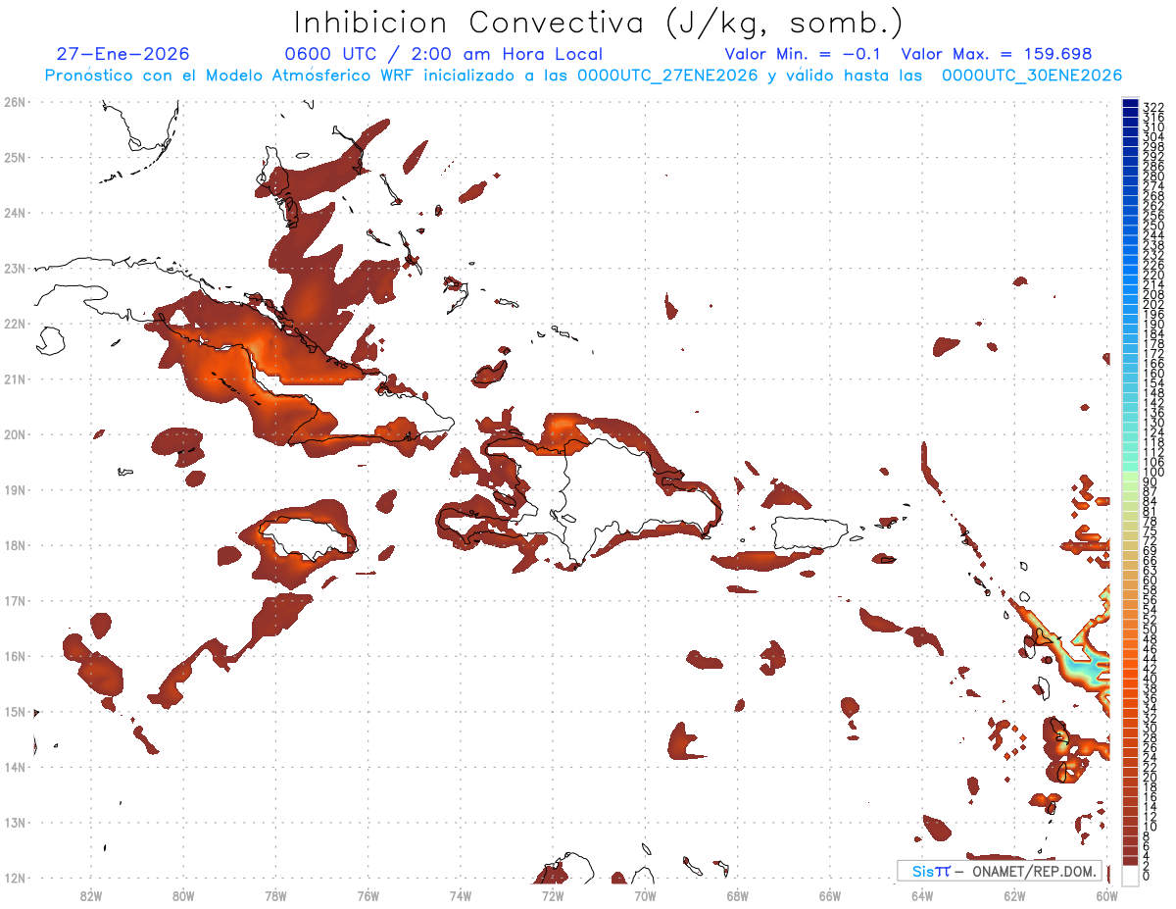1176x909 pixels.
Task: Click the 70W longitude label
Action: [645, 895]
